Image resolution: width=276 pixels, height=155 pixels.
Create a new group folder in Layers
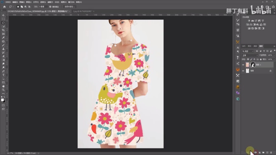[263, 152]
